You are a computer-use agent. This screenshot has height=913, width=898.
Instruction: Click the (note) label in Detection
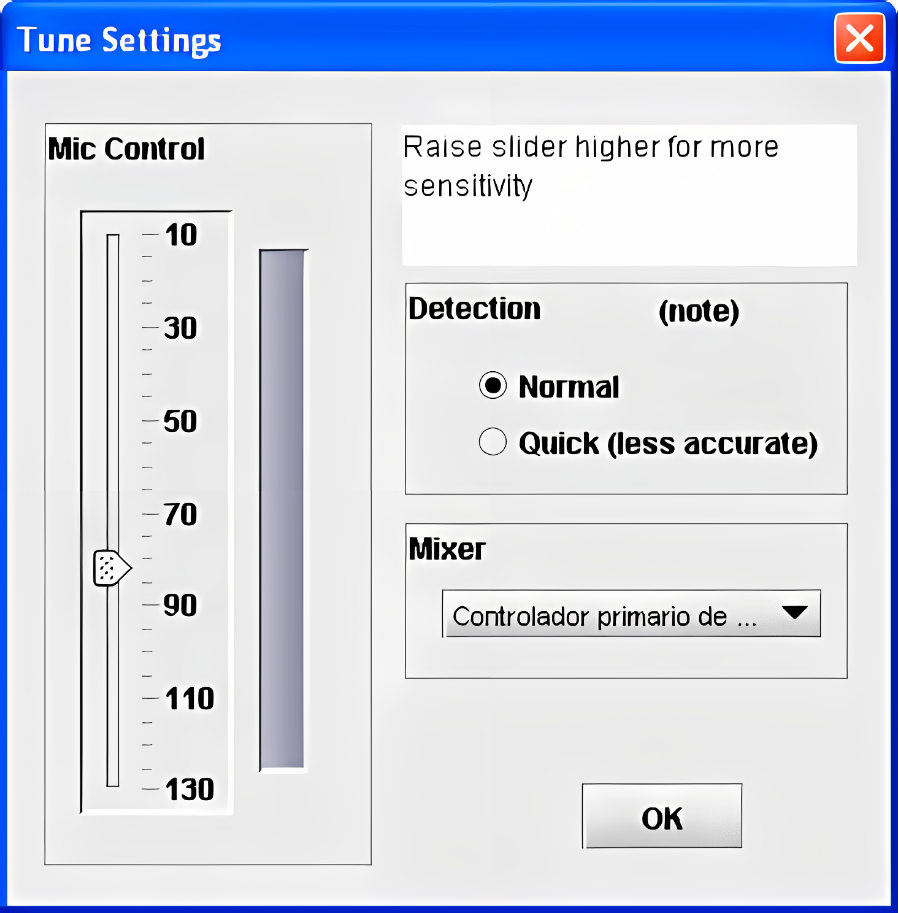coord(698,310)
